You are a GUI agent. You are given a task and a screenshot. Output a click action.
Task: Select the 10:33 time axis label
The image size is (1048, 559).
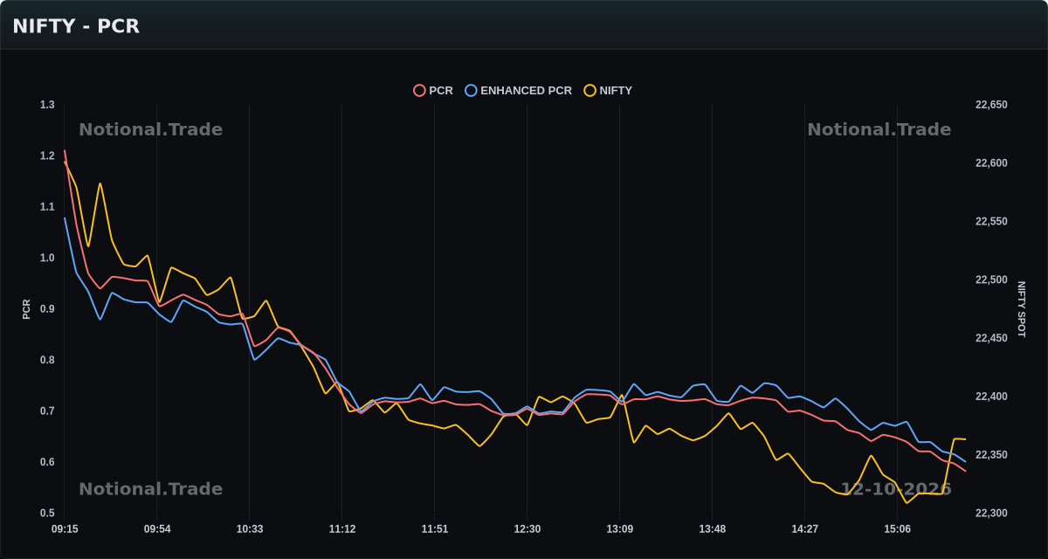pyautogui.click(x=250, y=529)
